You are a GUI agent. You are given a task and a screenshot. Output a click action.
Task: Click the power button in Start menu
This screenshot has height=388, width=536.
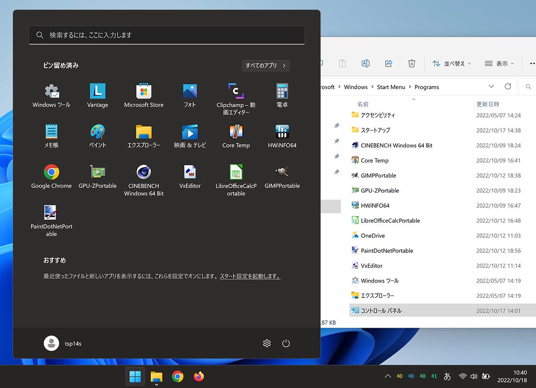286,343
